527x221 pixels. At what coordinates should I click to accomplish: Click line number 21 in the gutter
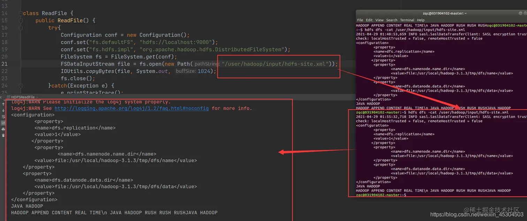(4, 64)
